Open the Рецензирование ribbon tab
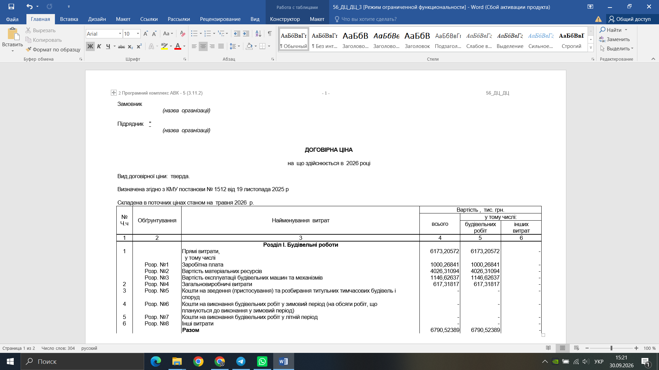The image size is (659, 370). pyautogui.click(x=220, y=19)
